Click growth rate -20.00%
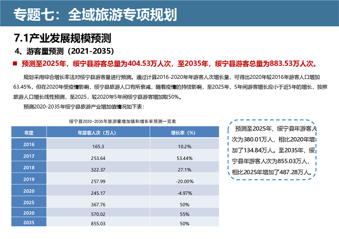Screen dimensions: 339x239 click(184, 181)
